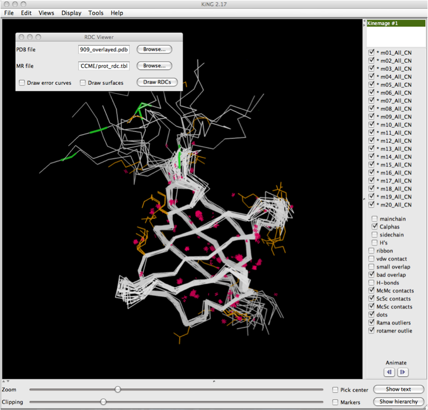Enable Draw error curves checkbox
The width and height of the screenshot is (428, 410).
(x=22, y=83)
